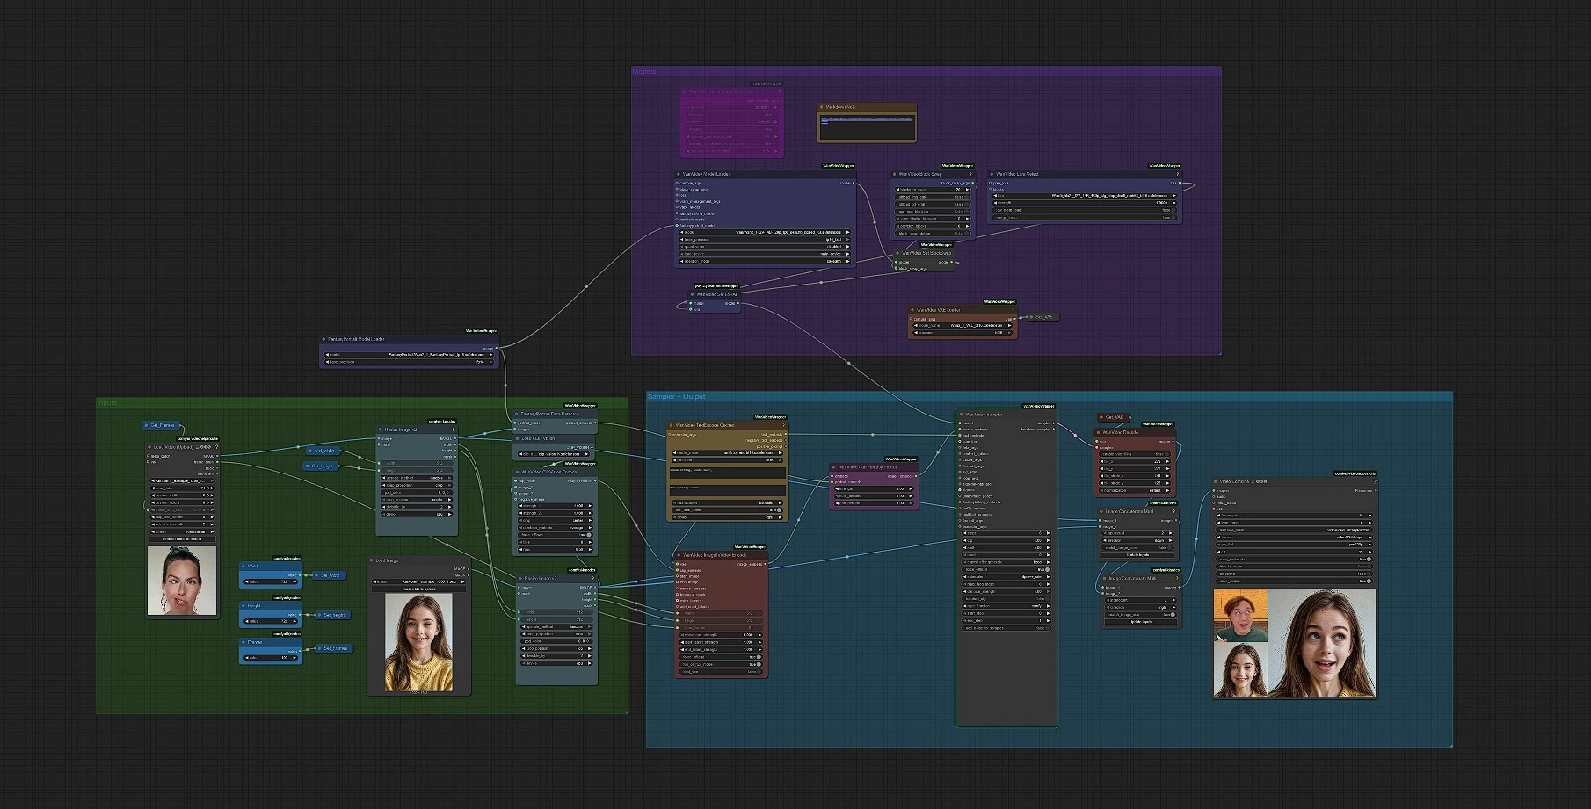Open the model dropdown in WanVideo Model Loader
1591x809 pixels.
pos(764,232)
